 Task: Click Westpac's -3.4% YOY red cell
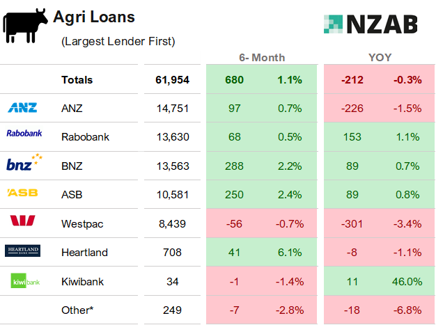coord(407,223)
